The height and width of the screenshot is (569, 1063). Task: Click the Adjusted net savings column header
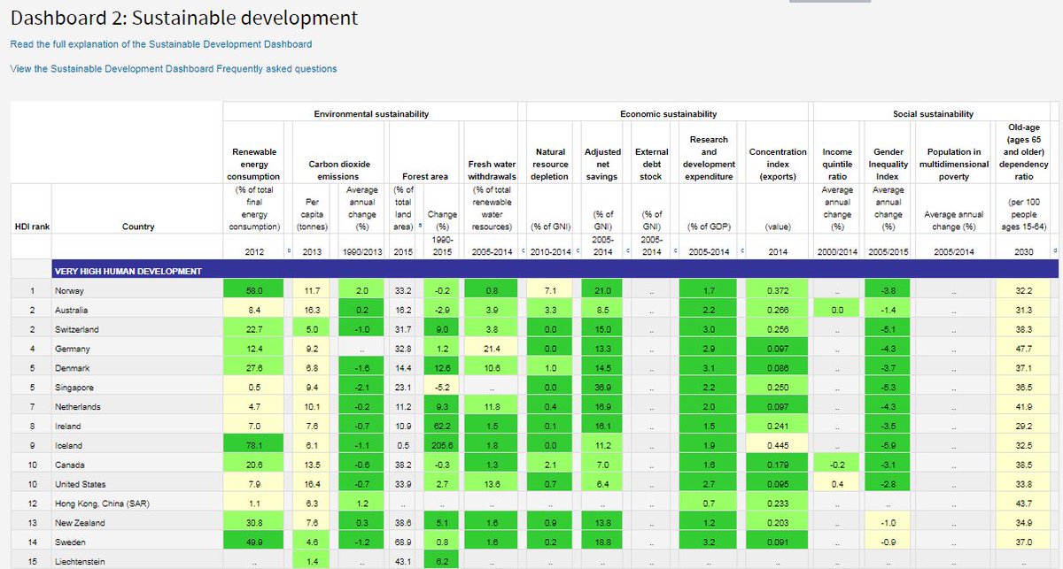(x=602, y=165)
